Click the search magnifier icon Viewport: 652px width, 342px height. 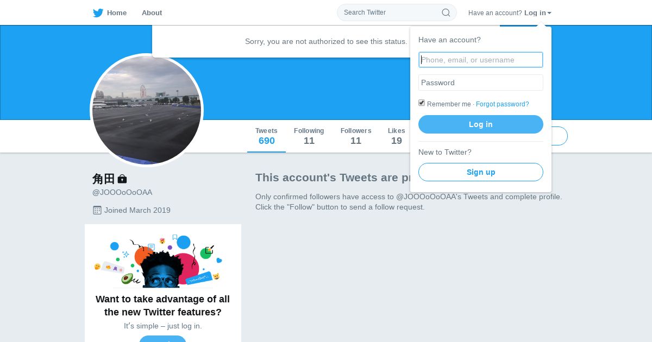coord(446,12)
